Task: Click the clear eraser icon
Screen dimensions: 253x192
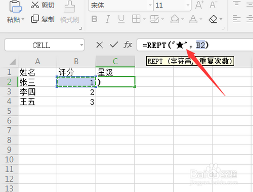Action: coord(213,19)
